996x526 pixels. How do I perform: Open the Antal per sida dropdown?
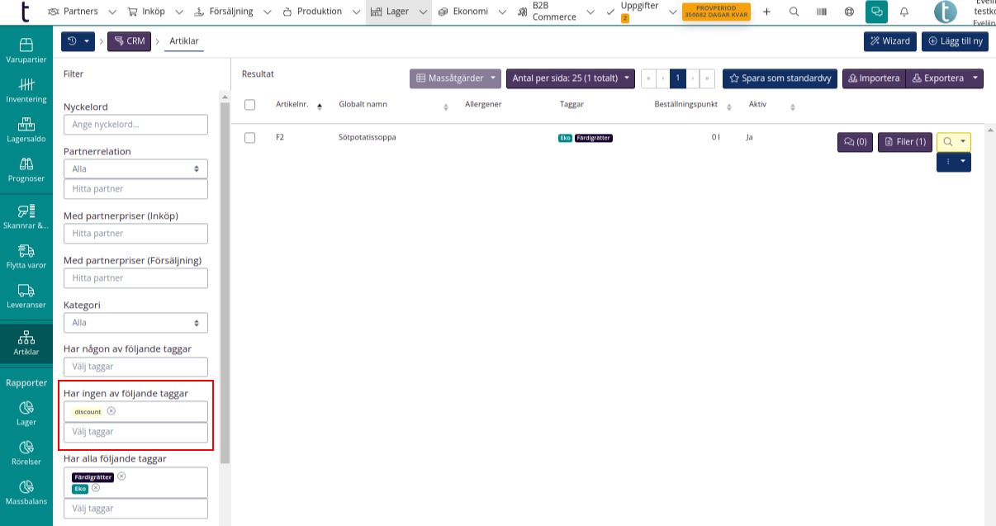coord(570,78)
